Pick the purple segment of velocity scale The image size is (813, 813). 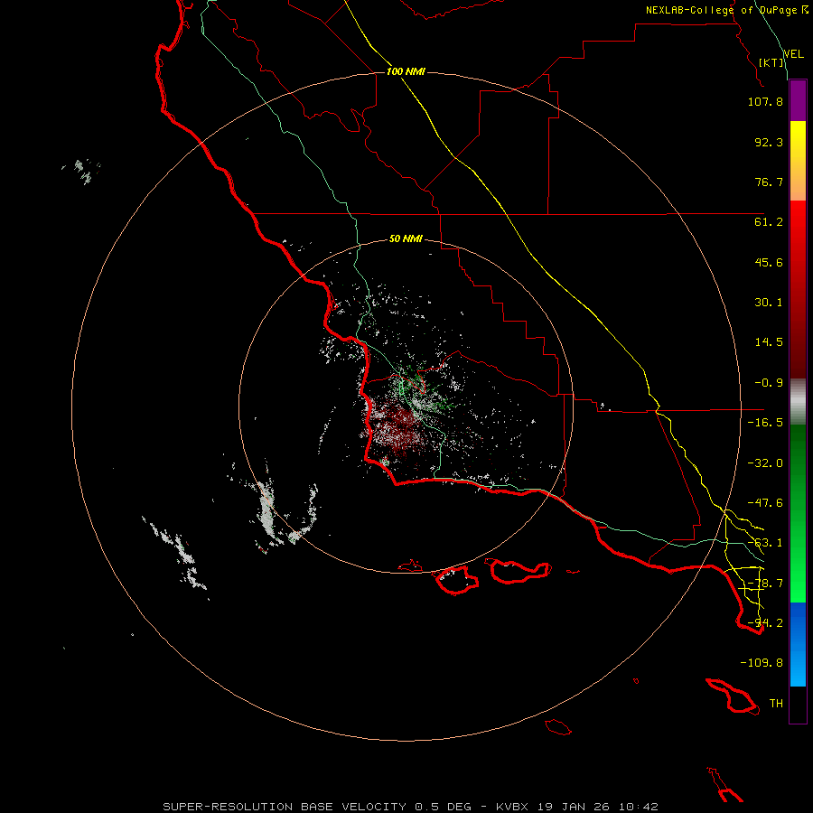[x=798, y=100]
